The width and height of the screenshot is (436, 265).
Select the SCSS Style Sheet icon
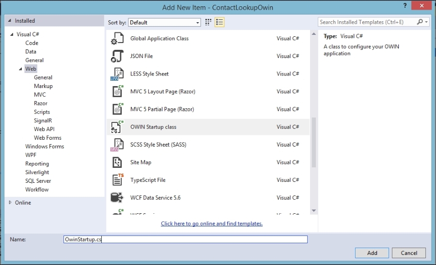coord(117,145)
